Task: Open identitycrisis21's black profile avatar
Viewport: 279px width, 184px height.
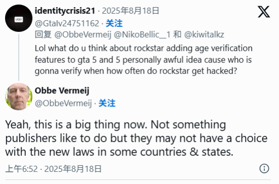Action: (19, 18)
